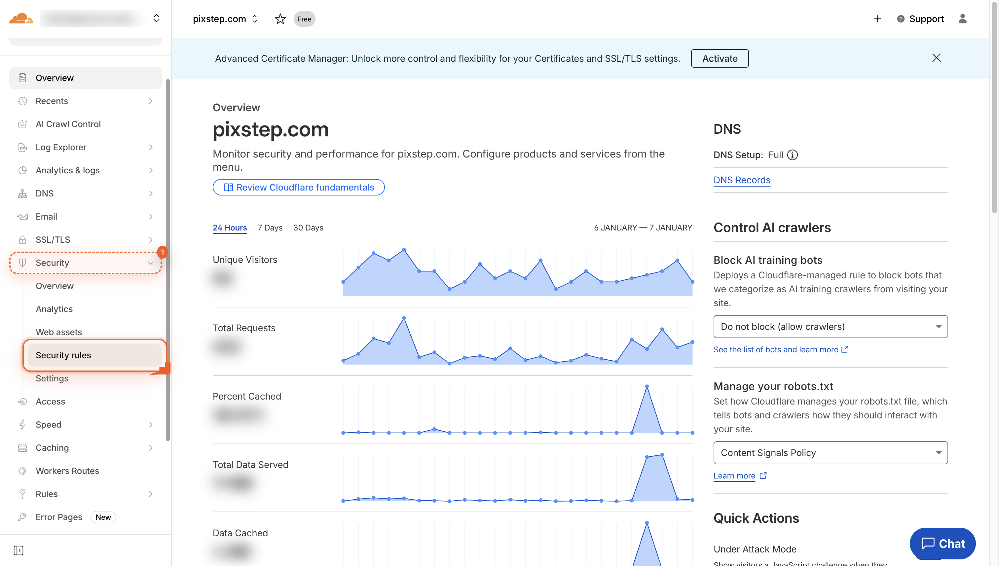The height and width of the screenshot is (566, 999).
Task: Open the user account profile icon
Action: (x=963, y=19)
